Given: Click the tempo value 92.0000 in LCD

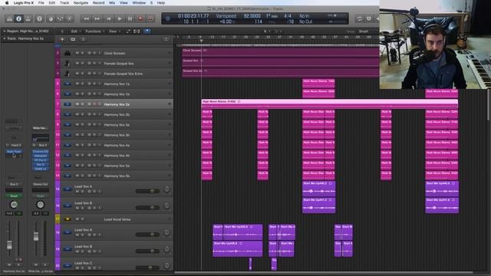Looking at the screenshot, I should [x=252, y=15].
